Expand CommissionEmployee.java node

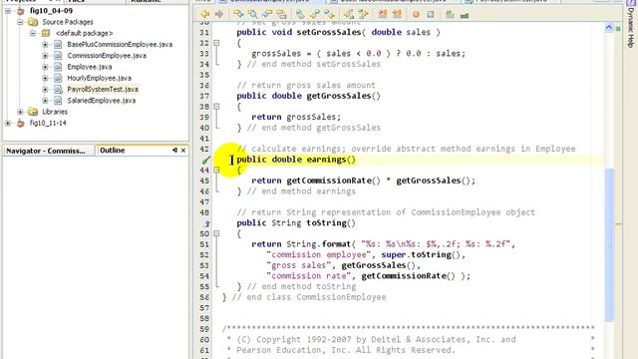click(x=45, y=56)
